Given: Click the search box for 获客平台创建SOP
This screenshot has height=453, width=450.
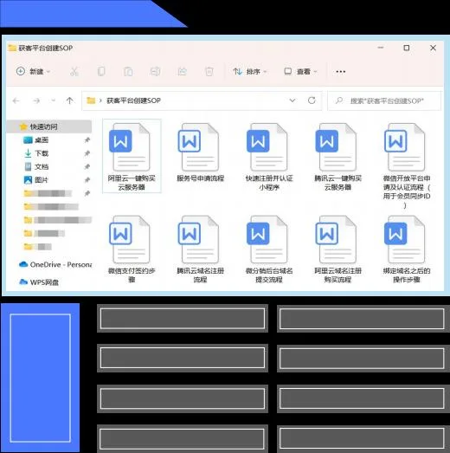Looking at the screenshot, I should 384,100.
